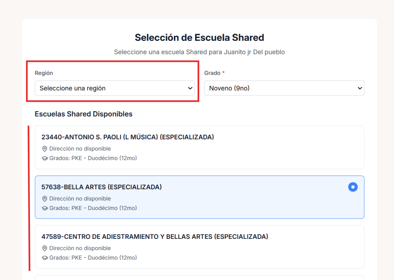Viewport: 394px width, 280px height.
Task: Click location pin icon on Centro de Adiestramiento card
Action: coord(45,248)
